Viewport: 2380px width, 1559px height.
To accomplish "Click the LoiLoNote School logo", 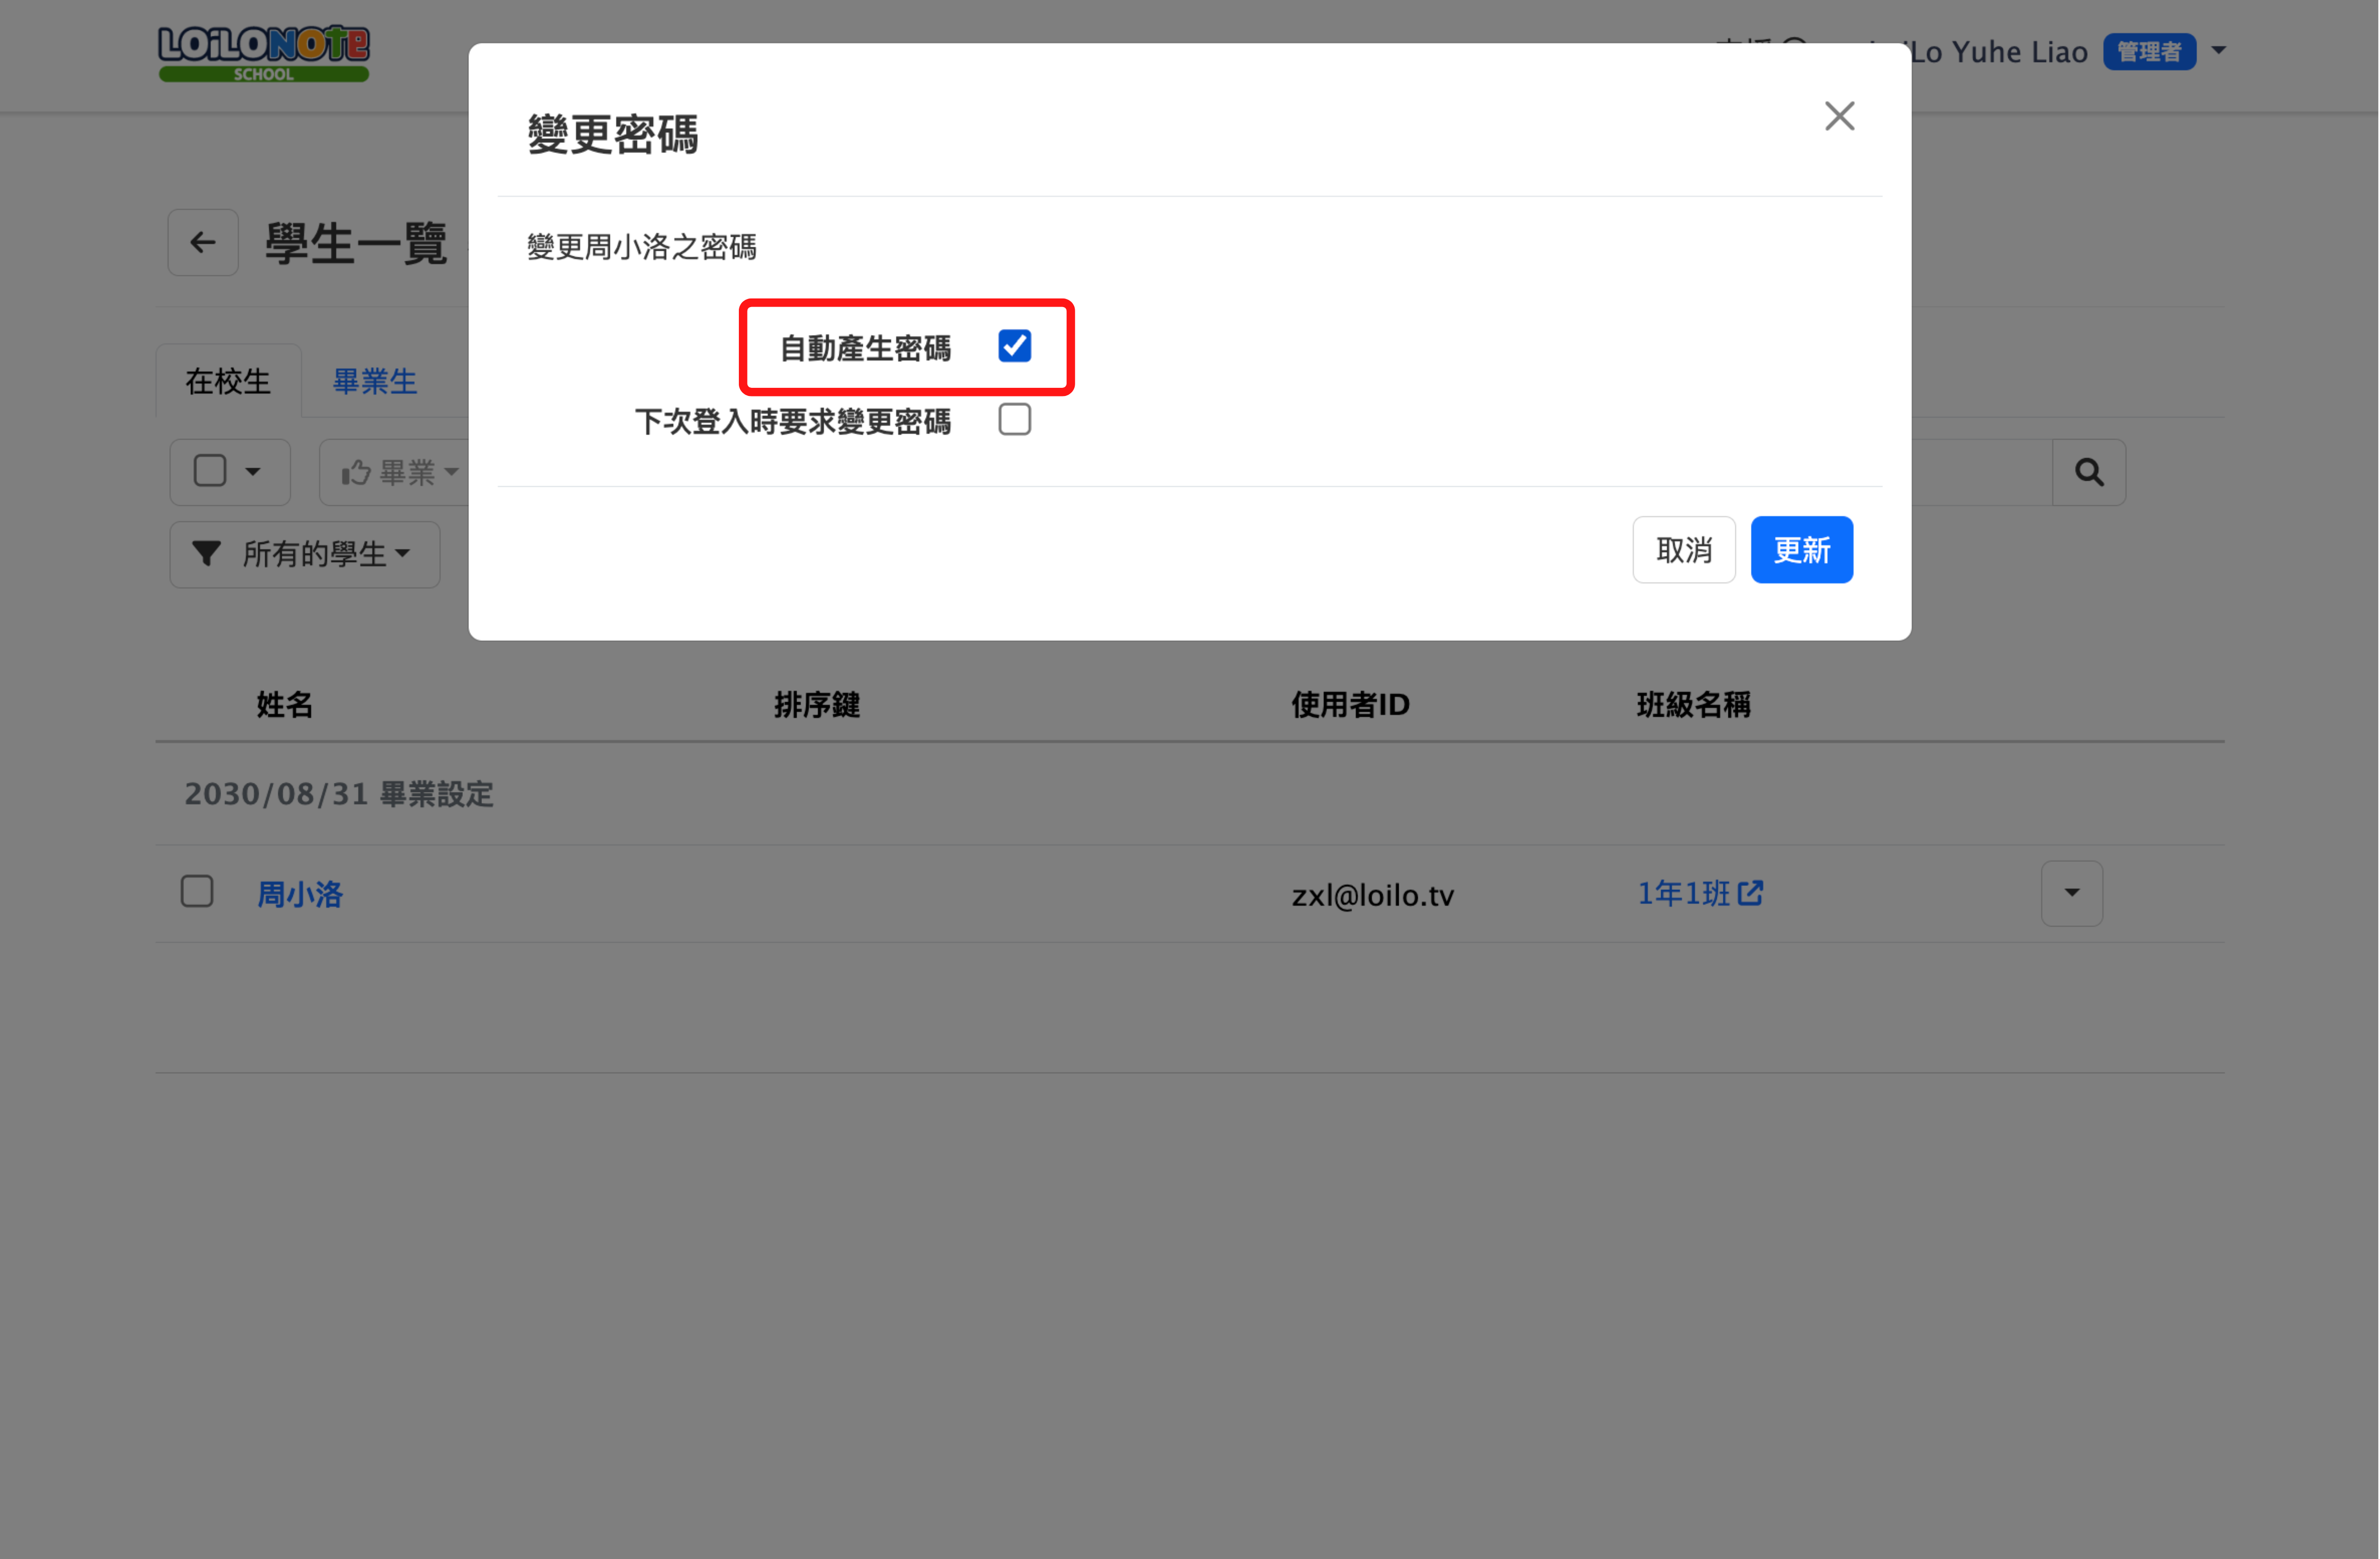I will click(x=263, y=53).
